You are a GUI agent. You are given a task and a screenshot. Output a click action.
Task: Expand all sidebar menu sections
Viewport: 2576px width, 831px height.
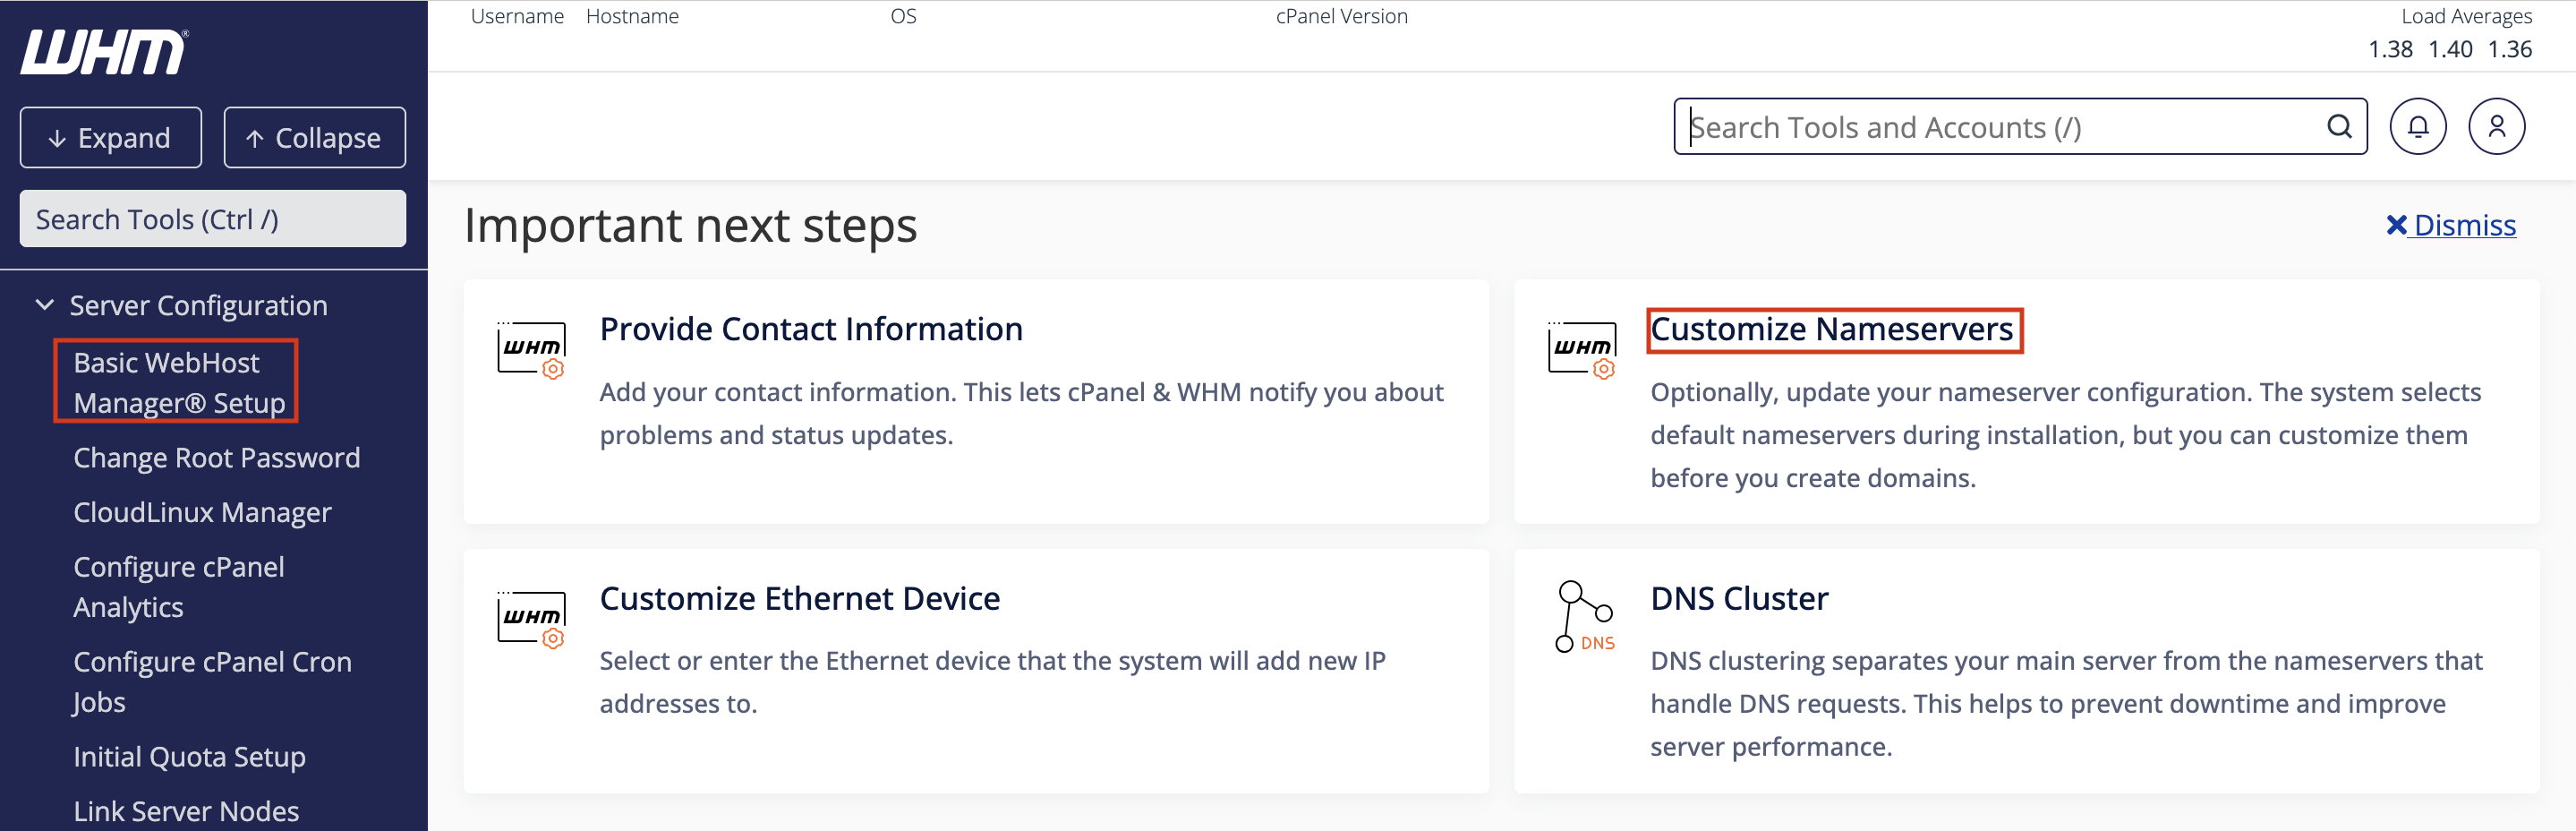111,138
